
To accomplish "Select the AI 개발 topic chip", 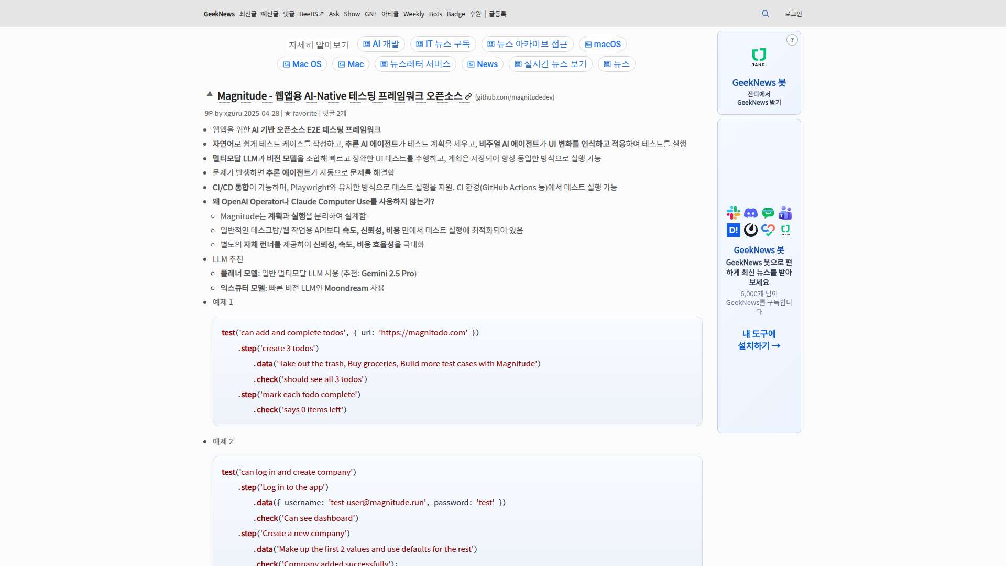I will pos(381,44).
